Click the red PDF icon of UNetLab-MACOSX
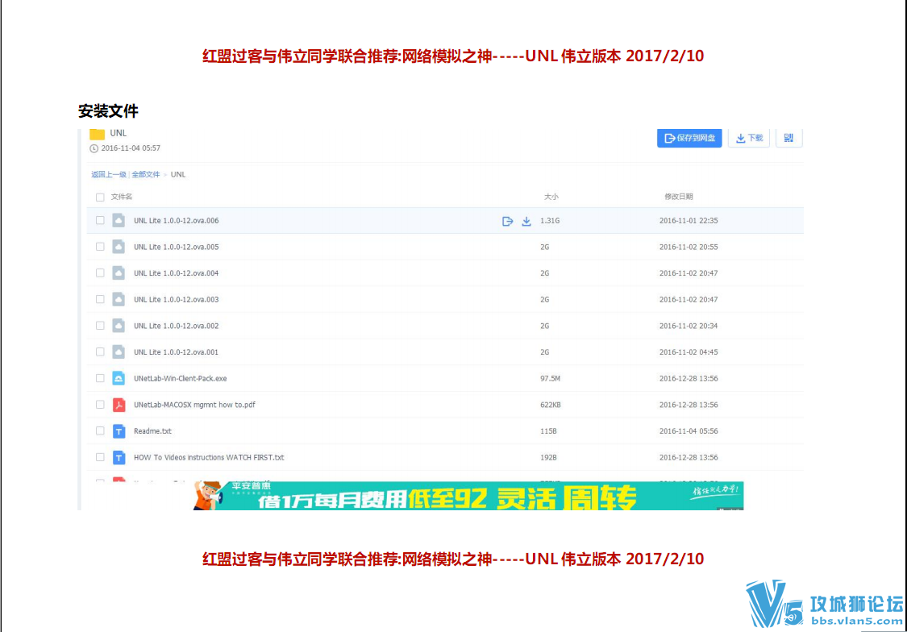The width and height of the screenshot is (907, 632). [119, 405]
